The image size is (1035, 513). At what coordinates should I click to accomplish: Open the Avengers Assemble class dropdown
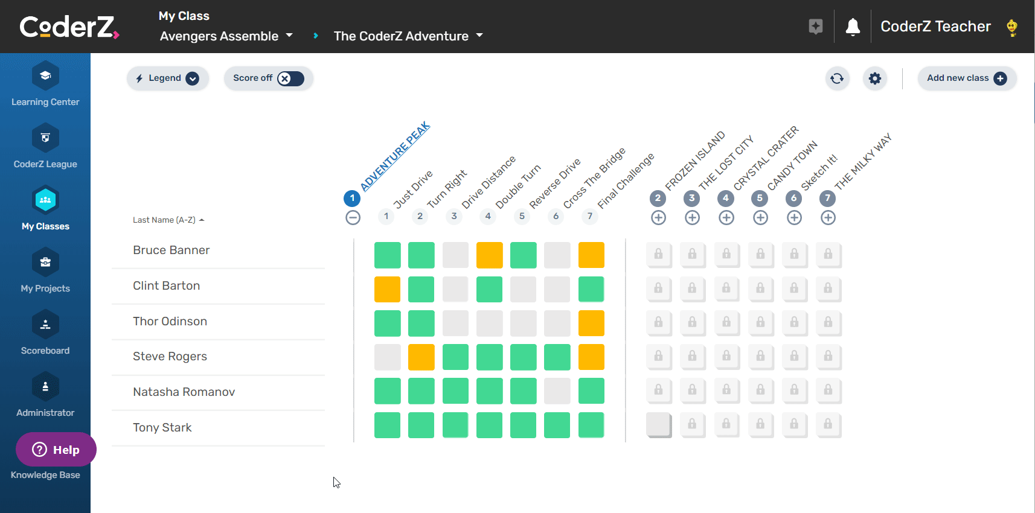226,36
